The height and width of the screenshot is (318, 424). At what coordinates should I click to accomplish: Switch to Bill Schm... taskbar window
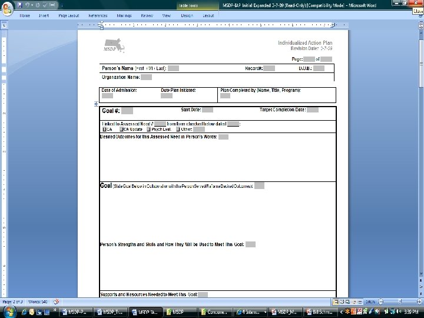pos(320,312)
